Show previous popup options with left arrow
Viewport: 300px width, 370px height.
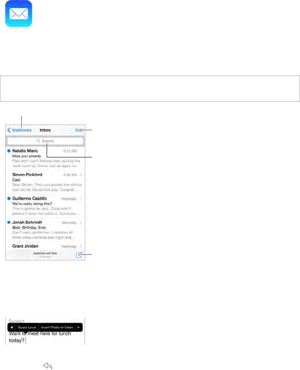11,327
